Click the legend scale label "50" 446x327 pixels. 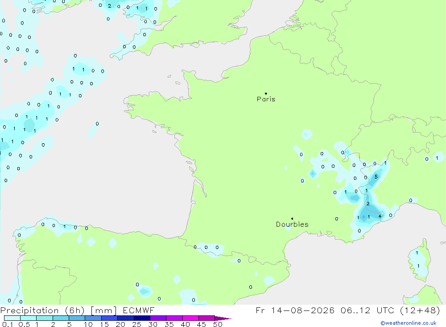click(x=218, y=324)
